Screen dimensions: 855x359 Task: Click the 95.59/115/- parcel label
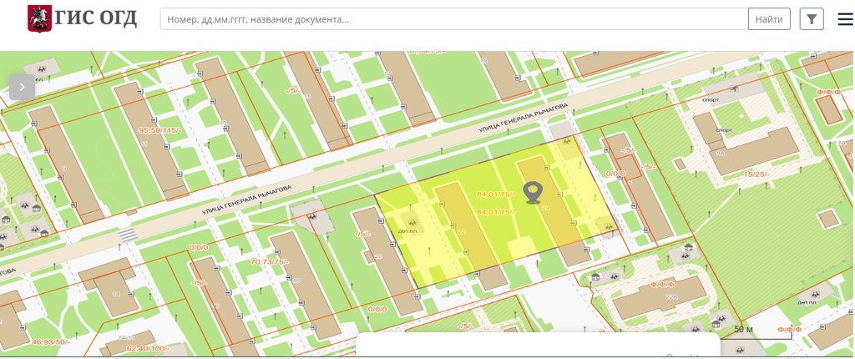point(159,130)
